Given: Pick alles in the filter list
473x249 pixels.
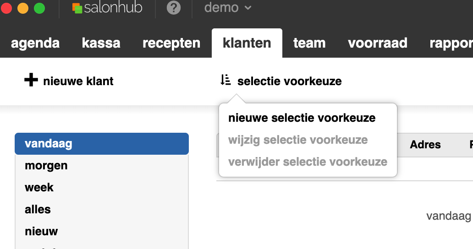Looking at the screenshot, I should 38,210.
